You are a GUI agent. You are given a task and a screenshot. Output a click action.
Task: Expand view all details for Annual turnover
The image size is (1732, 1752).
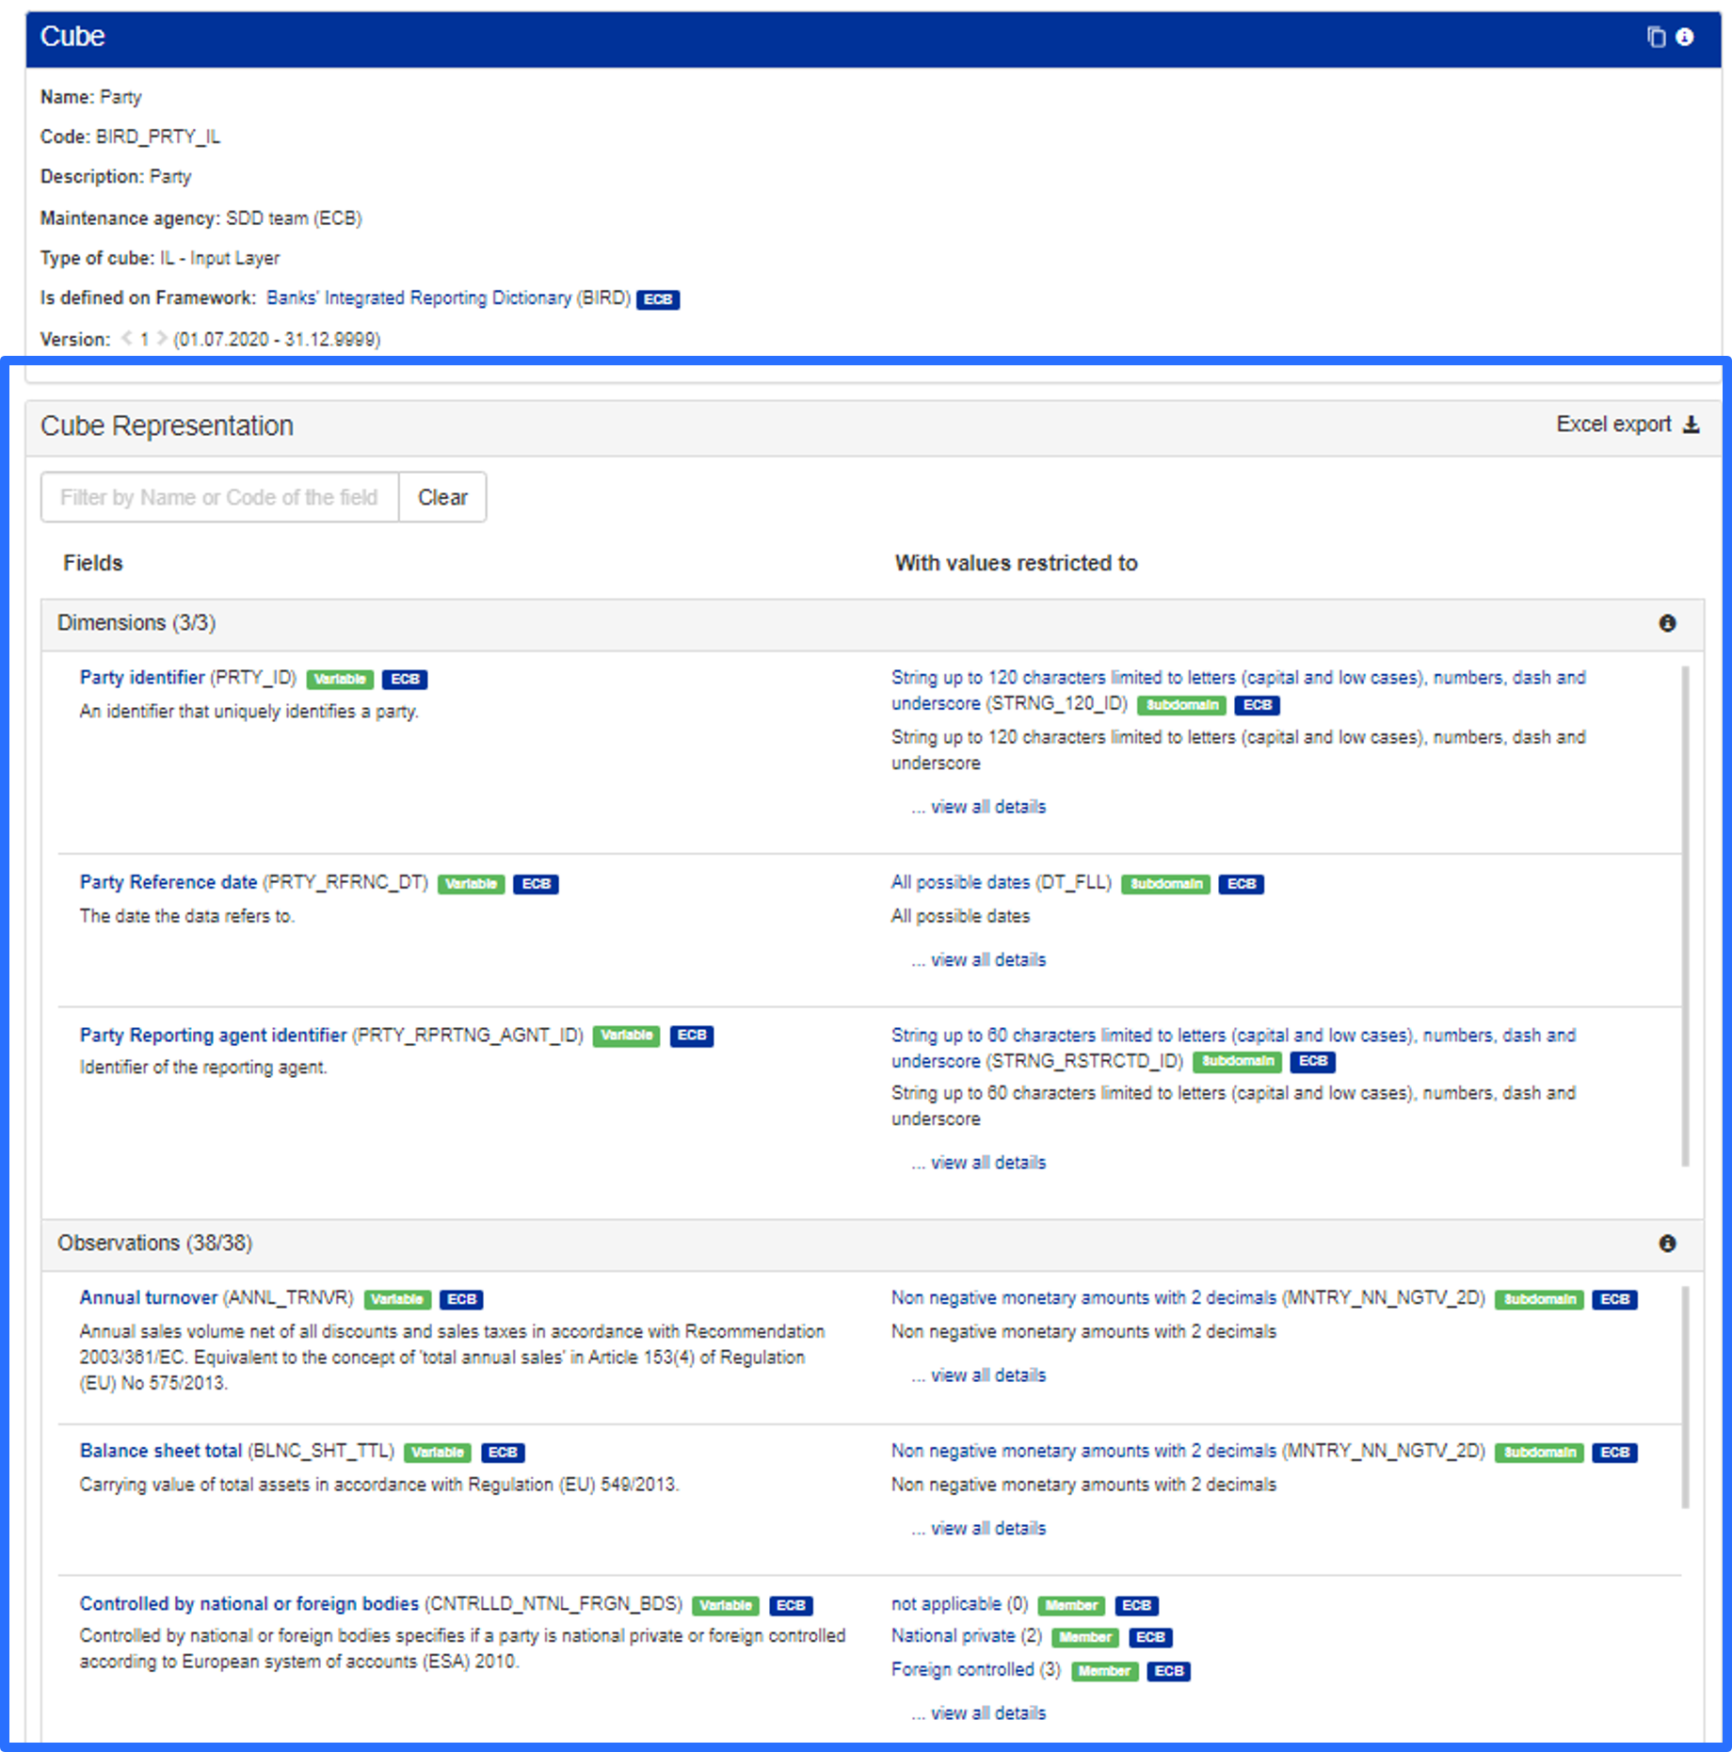pos(987,1375)
